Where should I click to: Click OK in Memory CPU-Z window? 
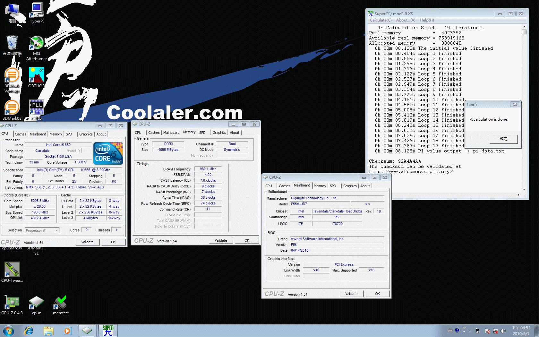click(x=247, y=240)
